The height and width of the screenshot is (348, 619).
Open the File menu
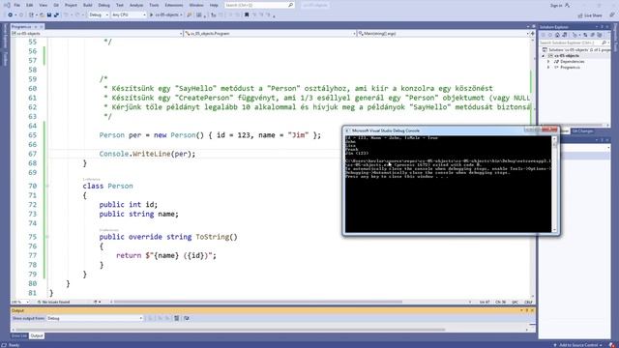coord(16,5)
